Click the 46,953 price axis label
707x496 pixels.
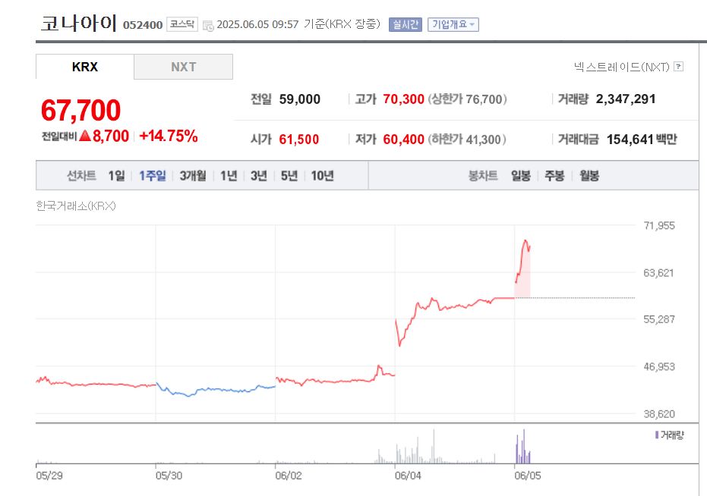click(658, 367)
